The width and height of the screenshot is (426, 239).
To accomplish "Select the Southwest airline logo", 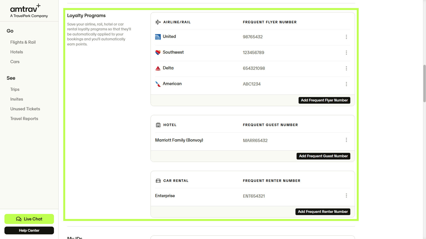I will coord(158,52).
